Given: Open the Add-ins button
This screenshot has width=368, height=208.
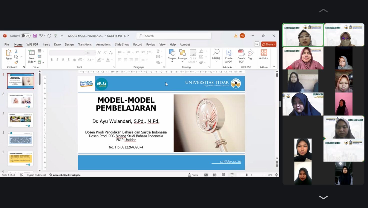Looking at the screenshot, I should coord(264,55).
